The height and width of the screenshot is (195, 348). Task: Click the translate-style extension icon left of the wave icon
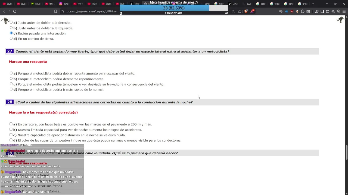click(281, 11)
